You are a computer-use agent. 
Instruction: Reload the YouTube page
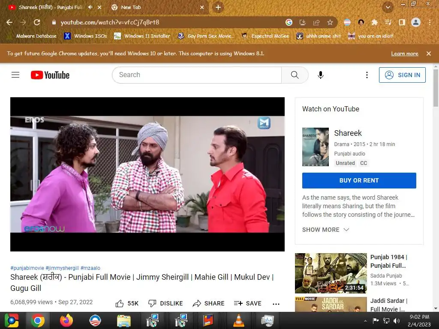[x=37, y=22]
